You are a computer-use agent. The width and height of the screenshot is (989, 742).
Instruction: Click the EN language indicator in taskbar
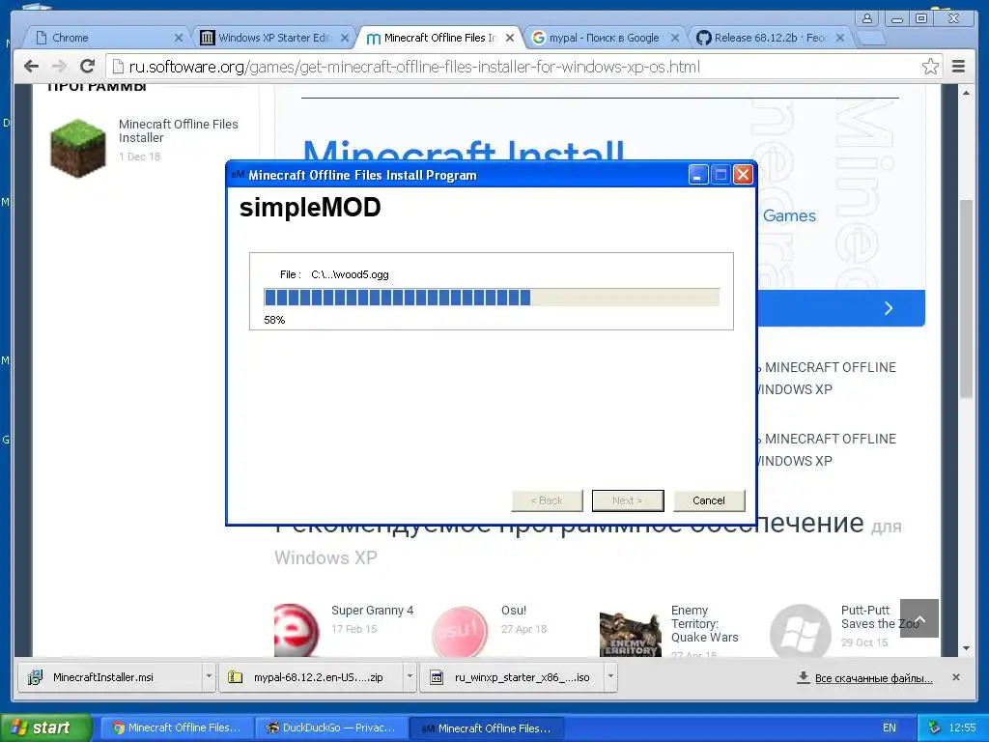pos(889,728)
